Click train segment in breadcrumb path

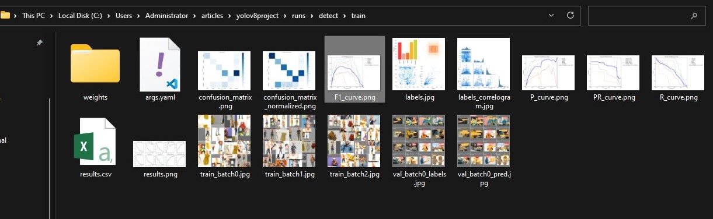tap(359, 16)
